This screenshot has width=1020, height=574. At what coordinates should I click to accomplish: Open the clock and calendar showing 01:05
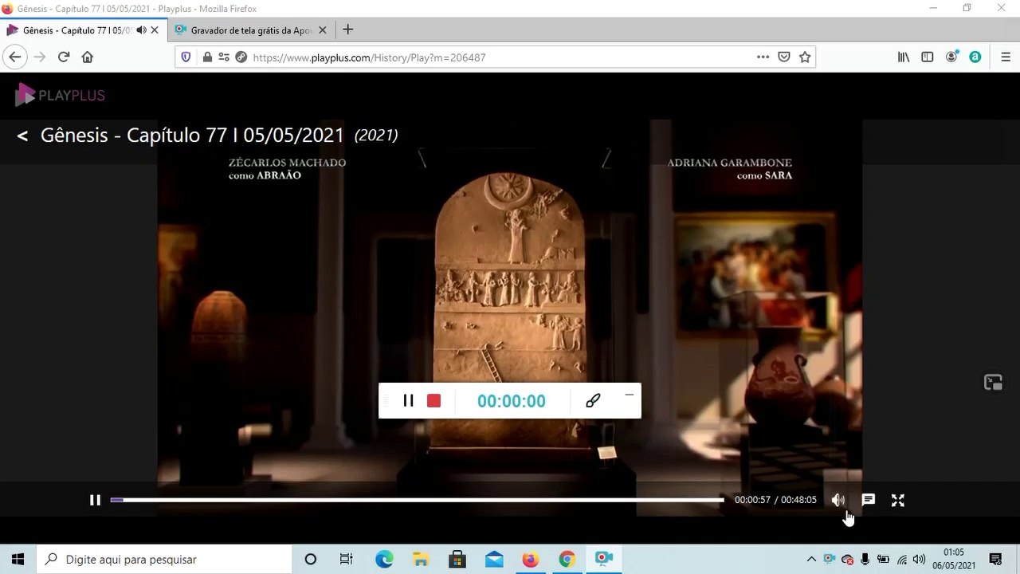click(953, 559)
